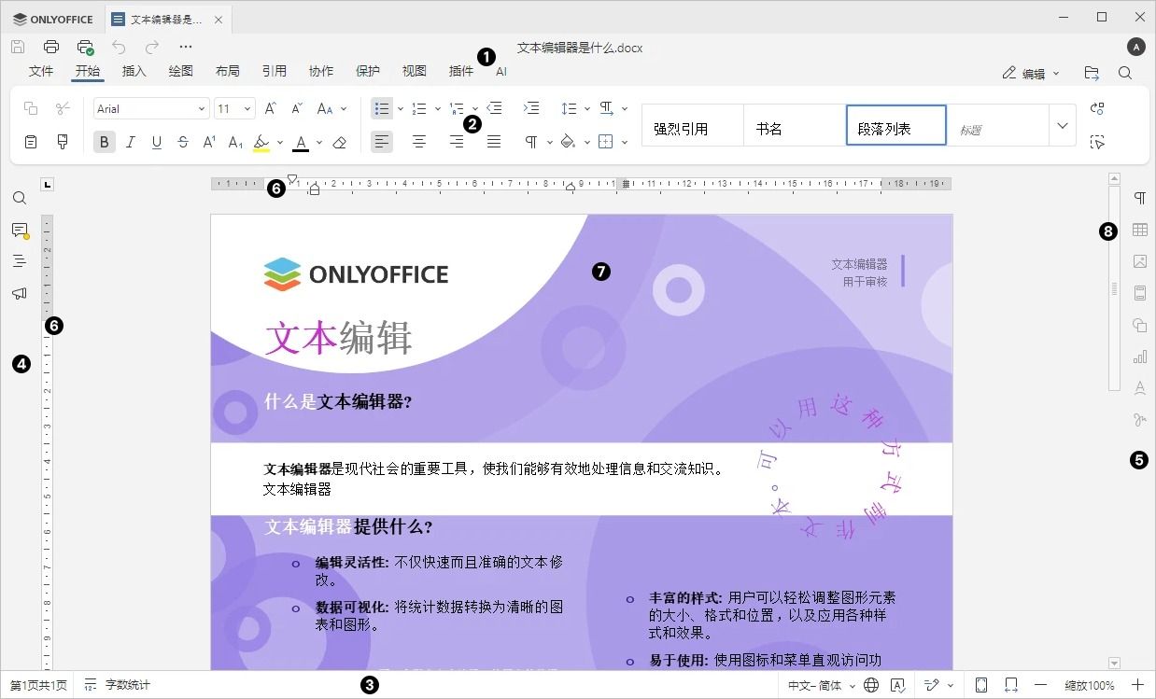Open the Chart settings panel

point(1139,356)
